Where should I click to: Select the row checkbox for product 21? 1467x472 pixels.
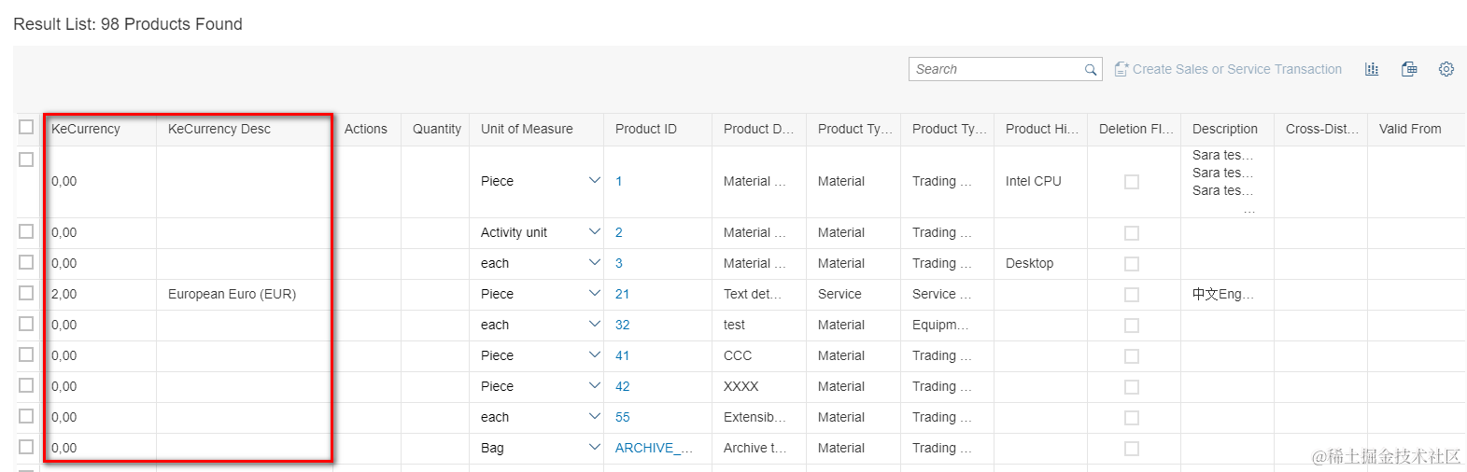pos(26,293)
